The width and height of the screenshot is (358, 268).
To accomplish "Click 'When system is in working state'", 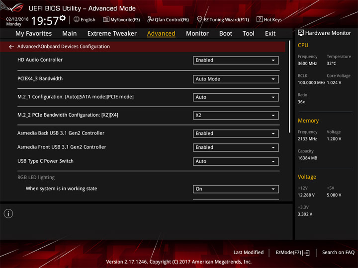I will [x=61, y=189].
